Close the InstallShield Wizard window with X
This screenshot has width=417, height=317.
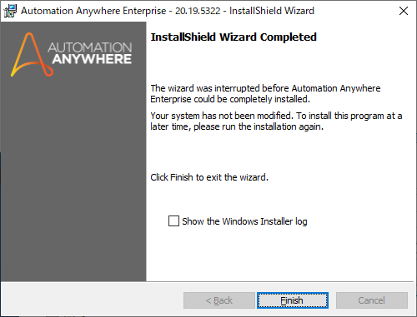tap(404, 11)
